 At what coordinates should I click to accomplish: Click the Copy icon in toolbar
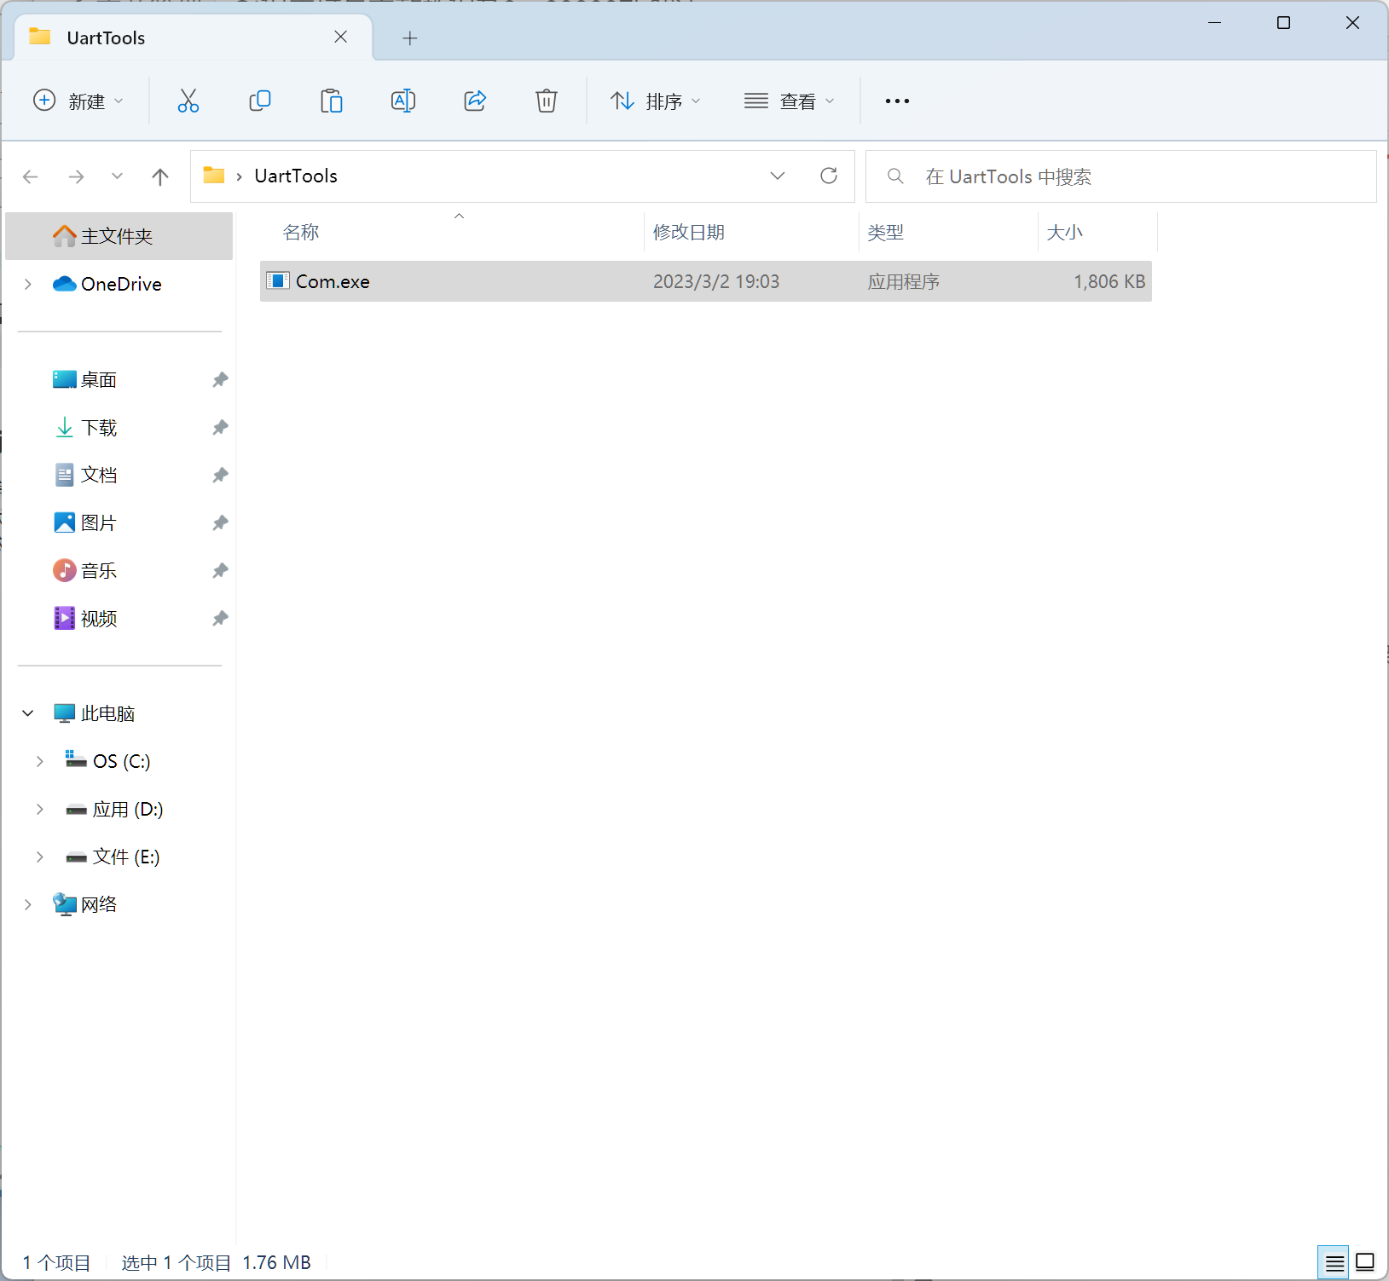(260, 101)
